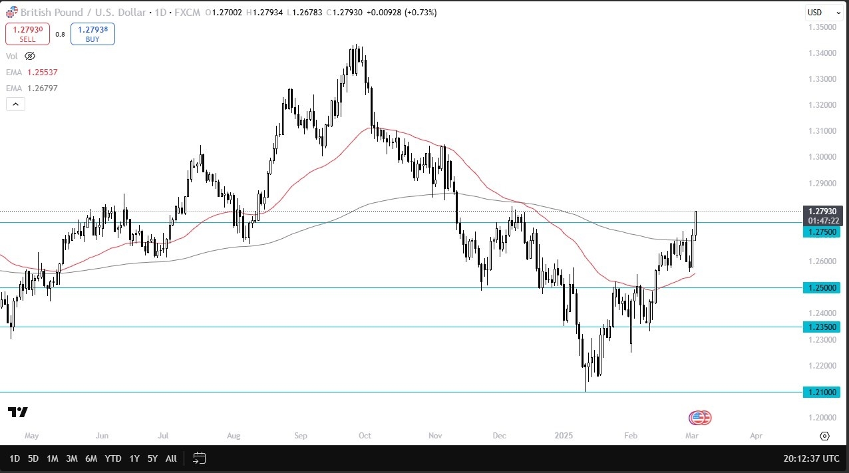The height and width of the screenshot is (473, 849).
Task: Select the 6M time range
Action: [x=92, y=458]
